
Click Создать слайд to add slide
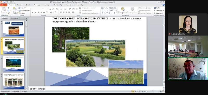click(15, 11)
